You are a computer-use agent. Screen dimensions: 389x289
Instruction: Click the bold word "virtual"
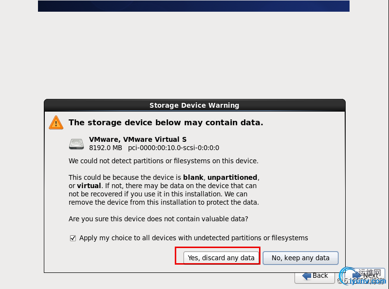click(x=89, y=186)
